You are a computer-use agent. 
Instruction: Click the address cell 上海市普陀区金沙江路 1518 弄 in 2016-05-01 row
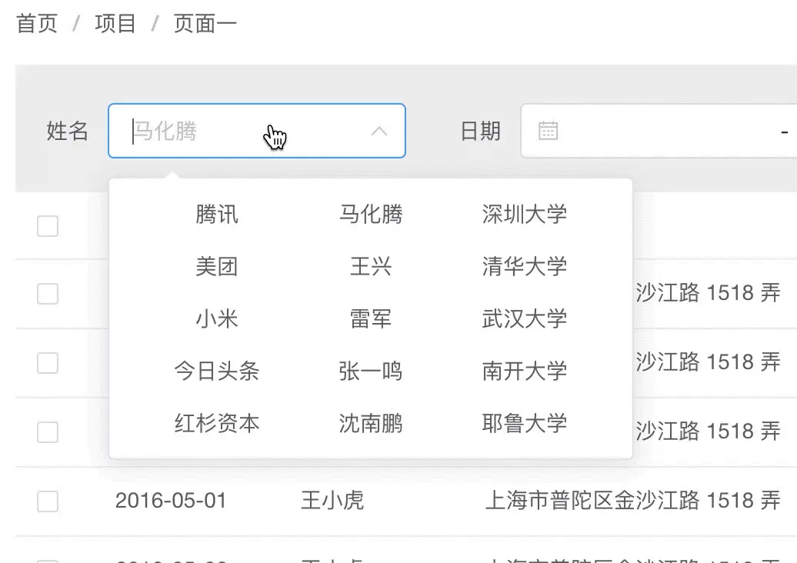coord(633,501)
